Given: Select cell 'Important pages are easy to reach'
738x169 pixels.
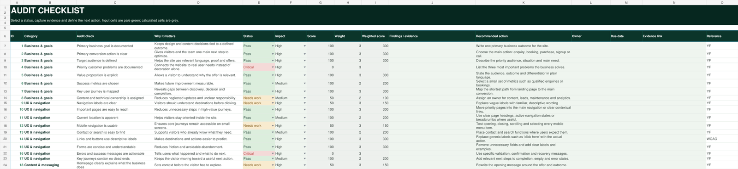Looking at the screenshot, I should tap(115, 109).
